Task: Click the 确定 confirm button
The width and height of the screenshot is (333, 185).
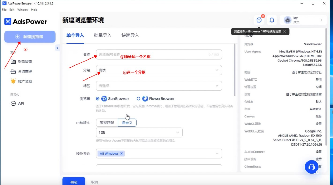Action: (x=74, y=182)
